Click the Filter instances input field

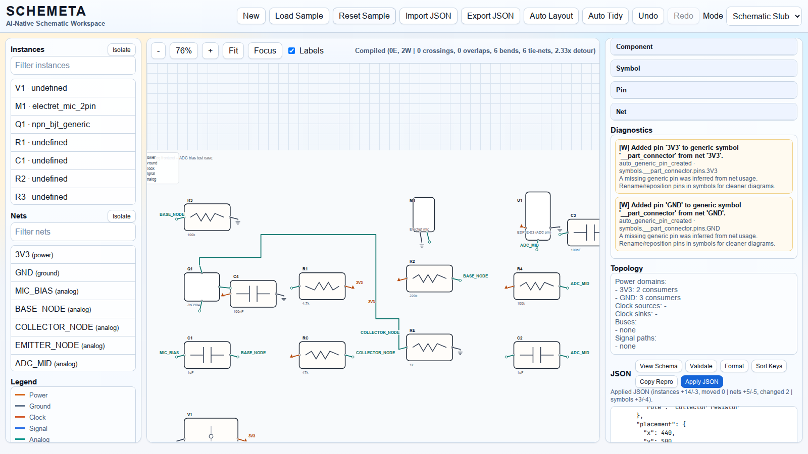pos(73,66)
